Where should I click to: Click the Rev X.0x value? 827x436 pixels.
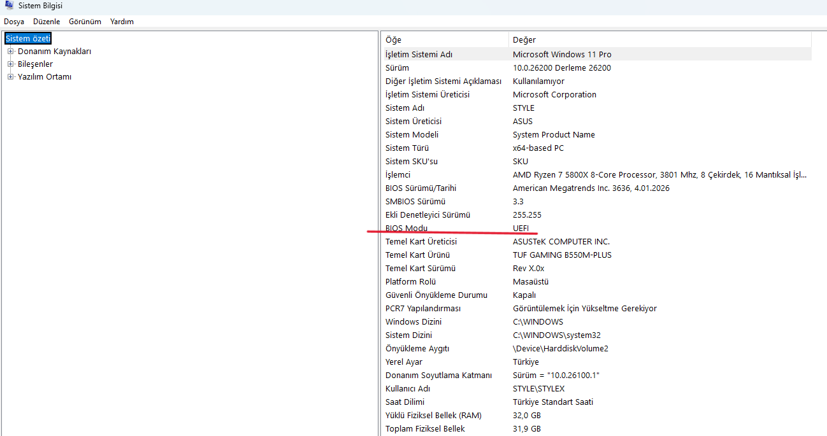(x=528, y=269)
